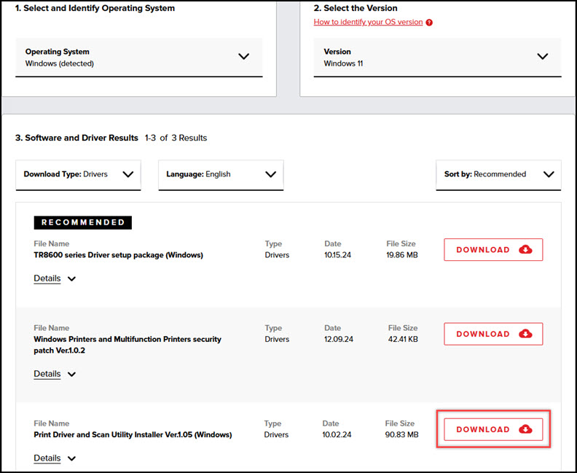The height and width of the screenshot is (473, 577).
Task: Click cloud icon on TR8600 driver download
Action: point(525,250)
